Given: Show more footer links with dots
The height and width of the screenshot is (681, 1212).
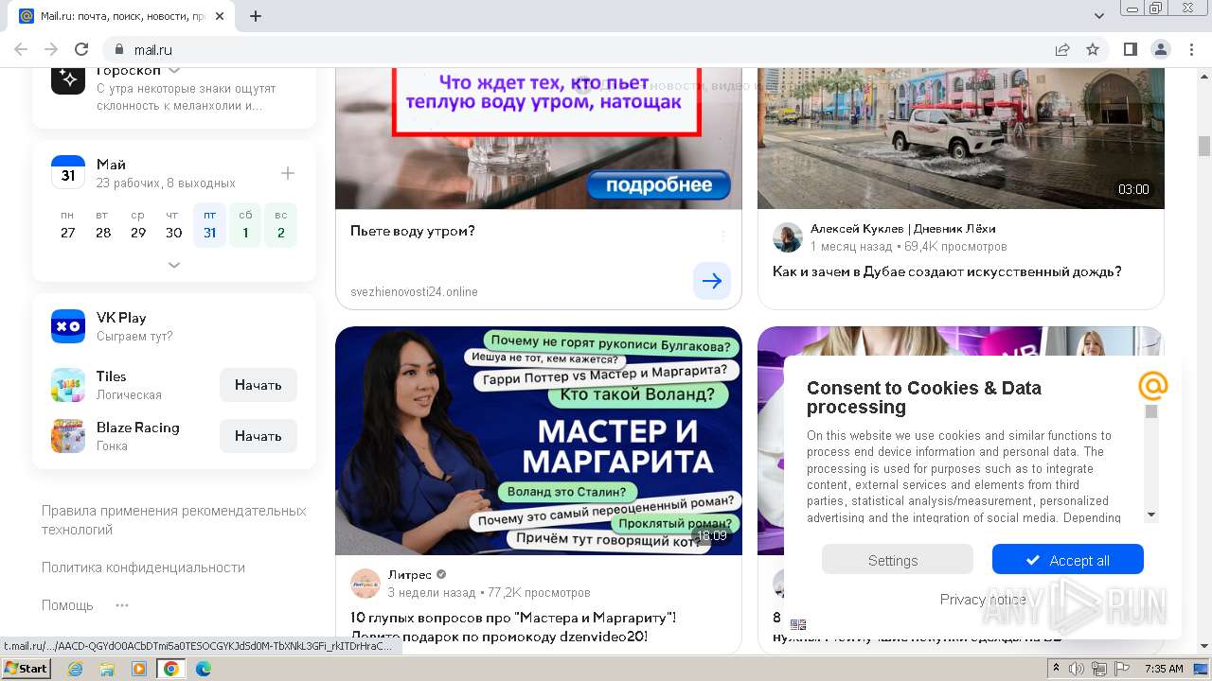Looking at the screenshot, I should [x=122, y=605].
